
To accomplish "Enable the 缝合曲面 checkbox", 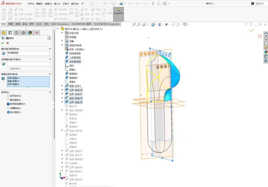I will (8, 100).
